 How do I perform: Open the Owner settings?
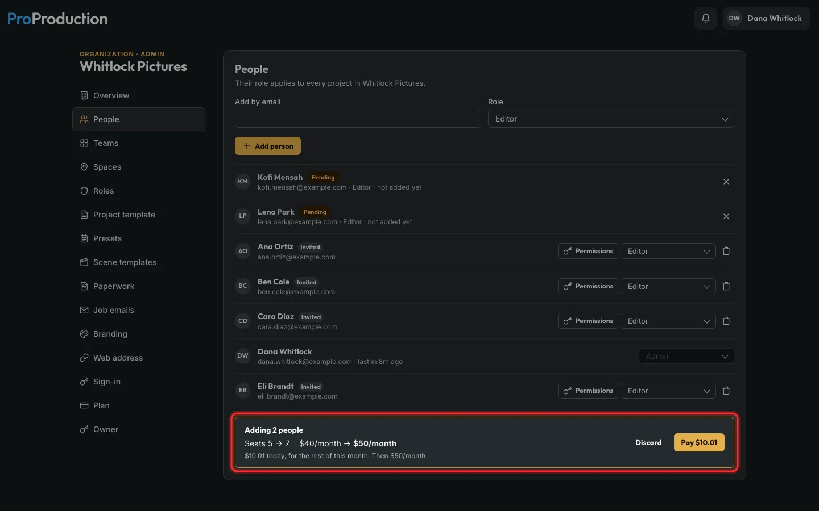[139, 429]
